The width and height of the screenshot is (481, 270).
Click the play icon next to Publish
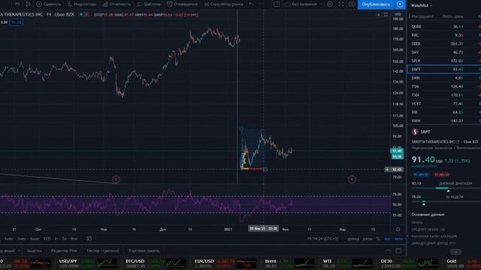pyautogui.click(x=400, y=4)
